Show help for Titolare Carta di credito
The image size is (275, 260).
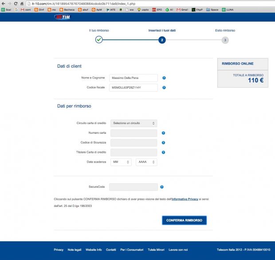pyautogui.click(x=163, y=152)
